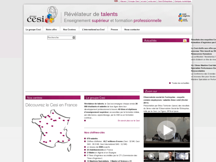Click the un réseau de 2500 experts bullet

coord(98,147)
